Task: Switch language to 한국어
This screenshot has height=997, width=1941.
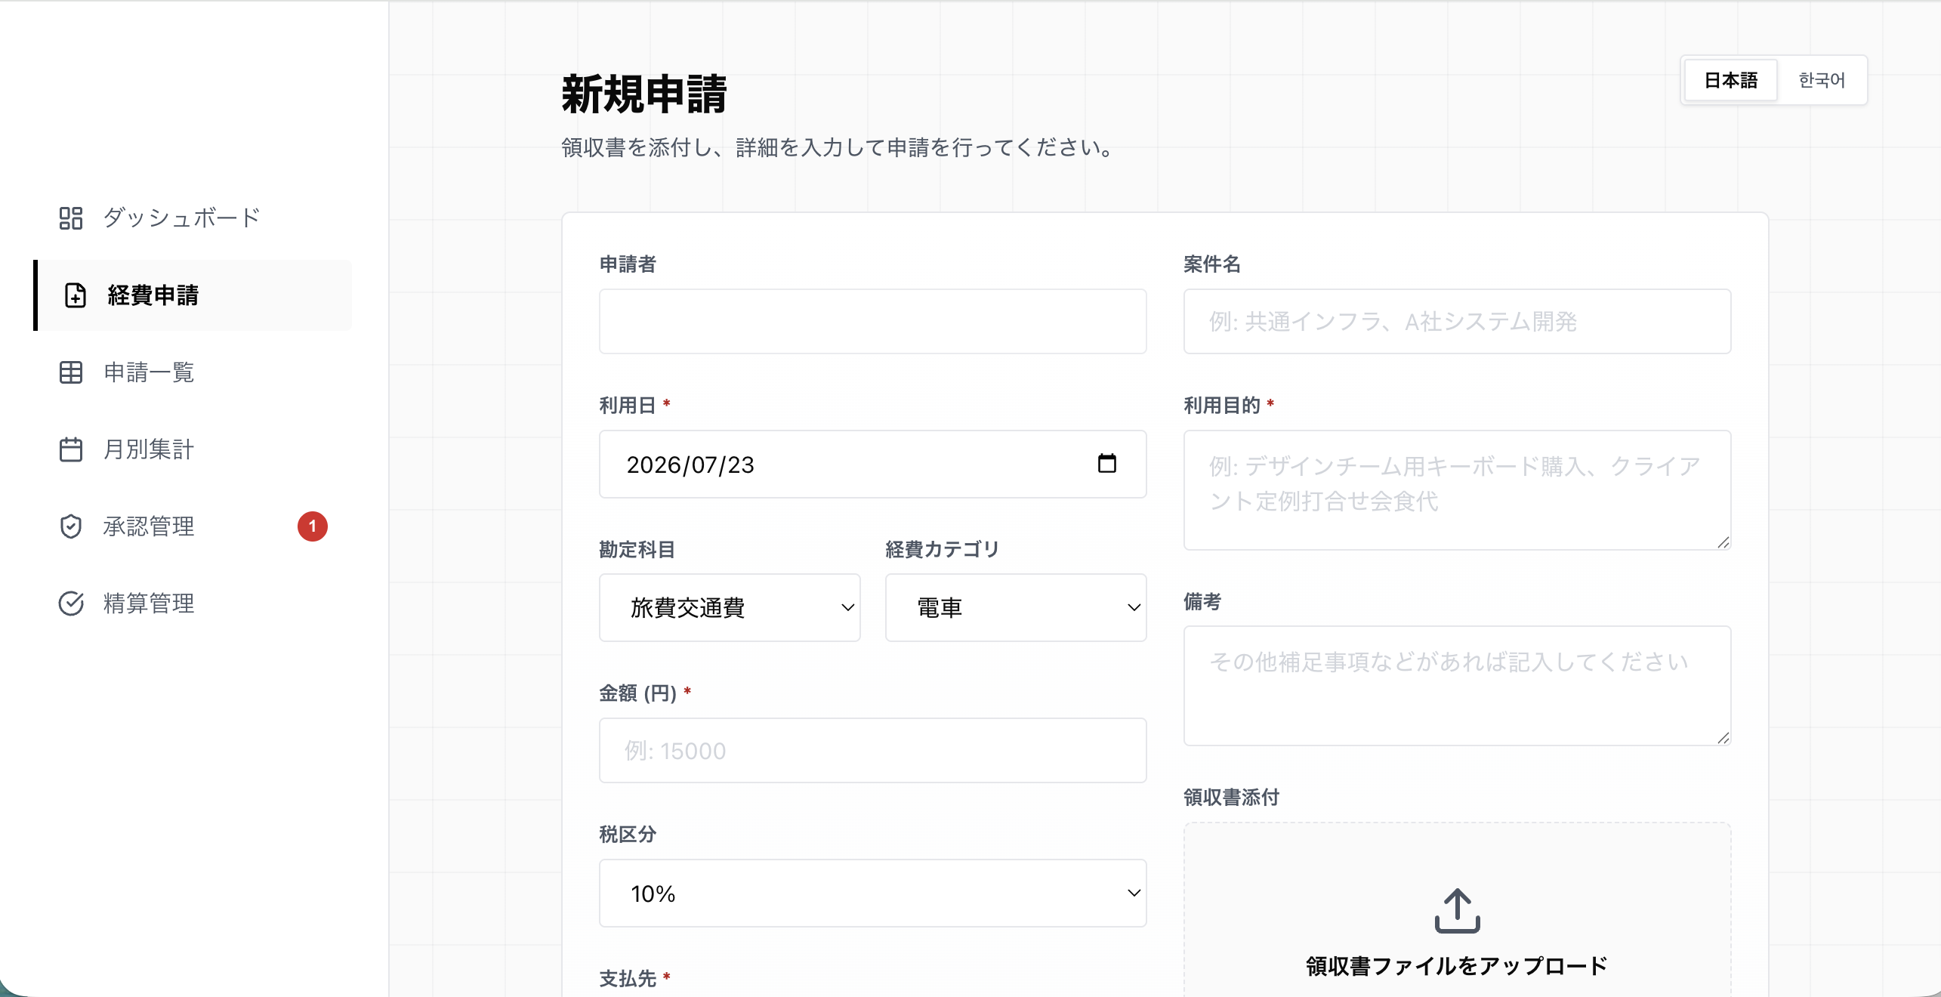Action: 1822,80
